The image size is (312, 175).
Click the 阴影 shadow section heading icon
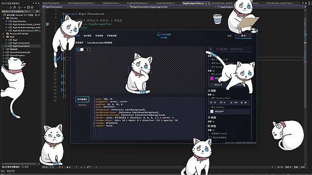pyautogui.click(x=209, y=91)
